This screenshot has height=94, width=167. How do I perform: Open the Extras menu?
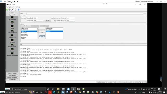click(x=15, y=7)
